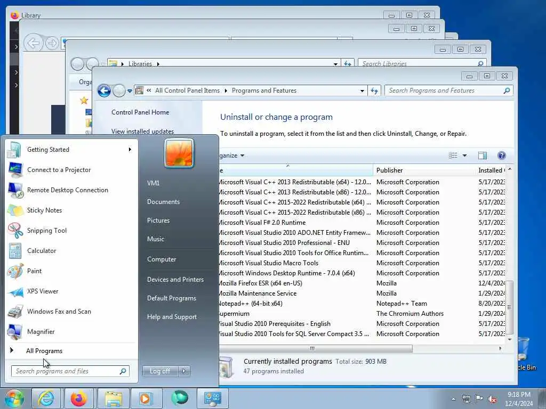Show hidden tray icons arrow
546x409 pixels.
(x=453, y=399)
